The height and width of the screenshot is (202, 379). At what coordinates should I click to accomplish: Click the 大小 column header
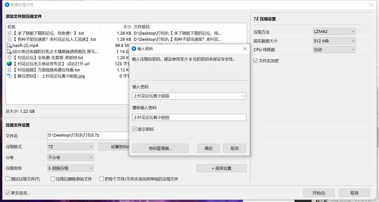126,27
